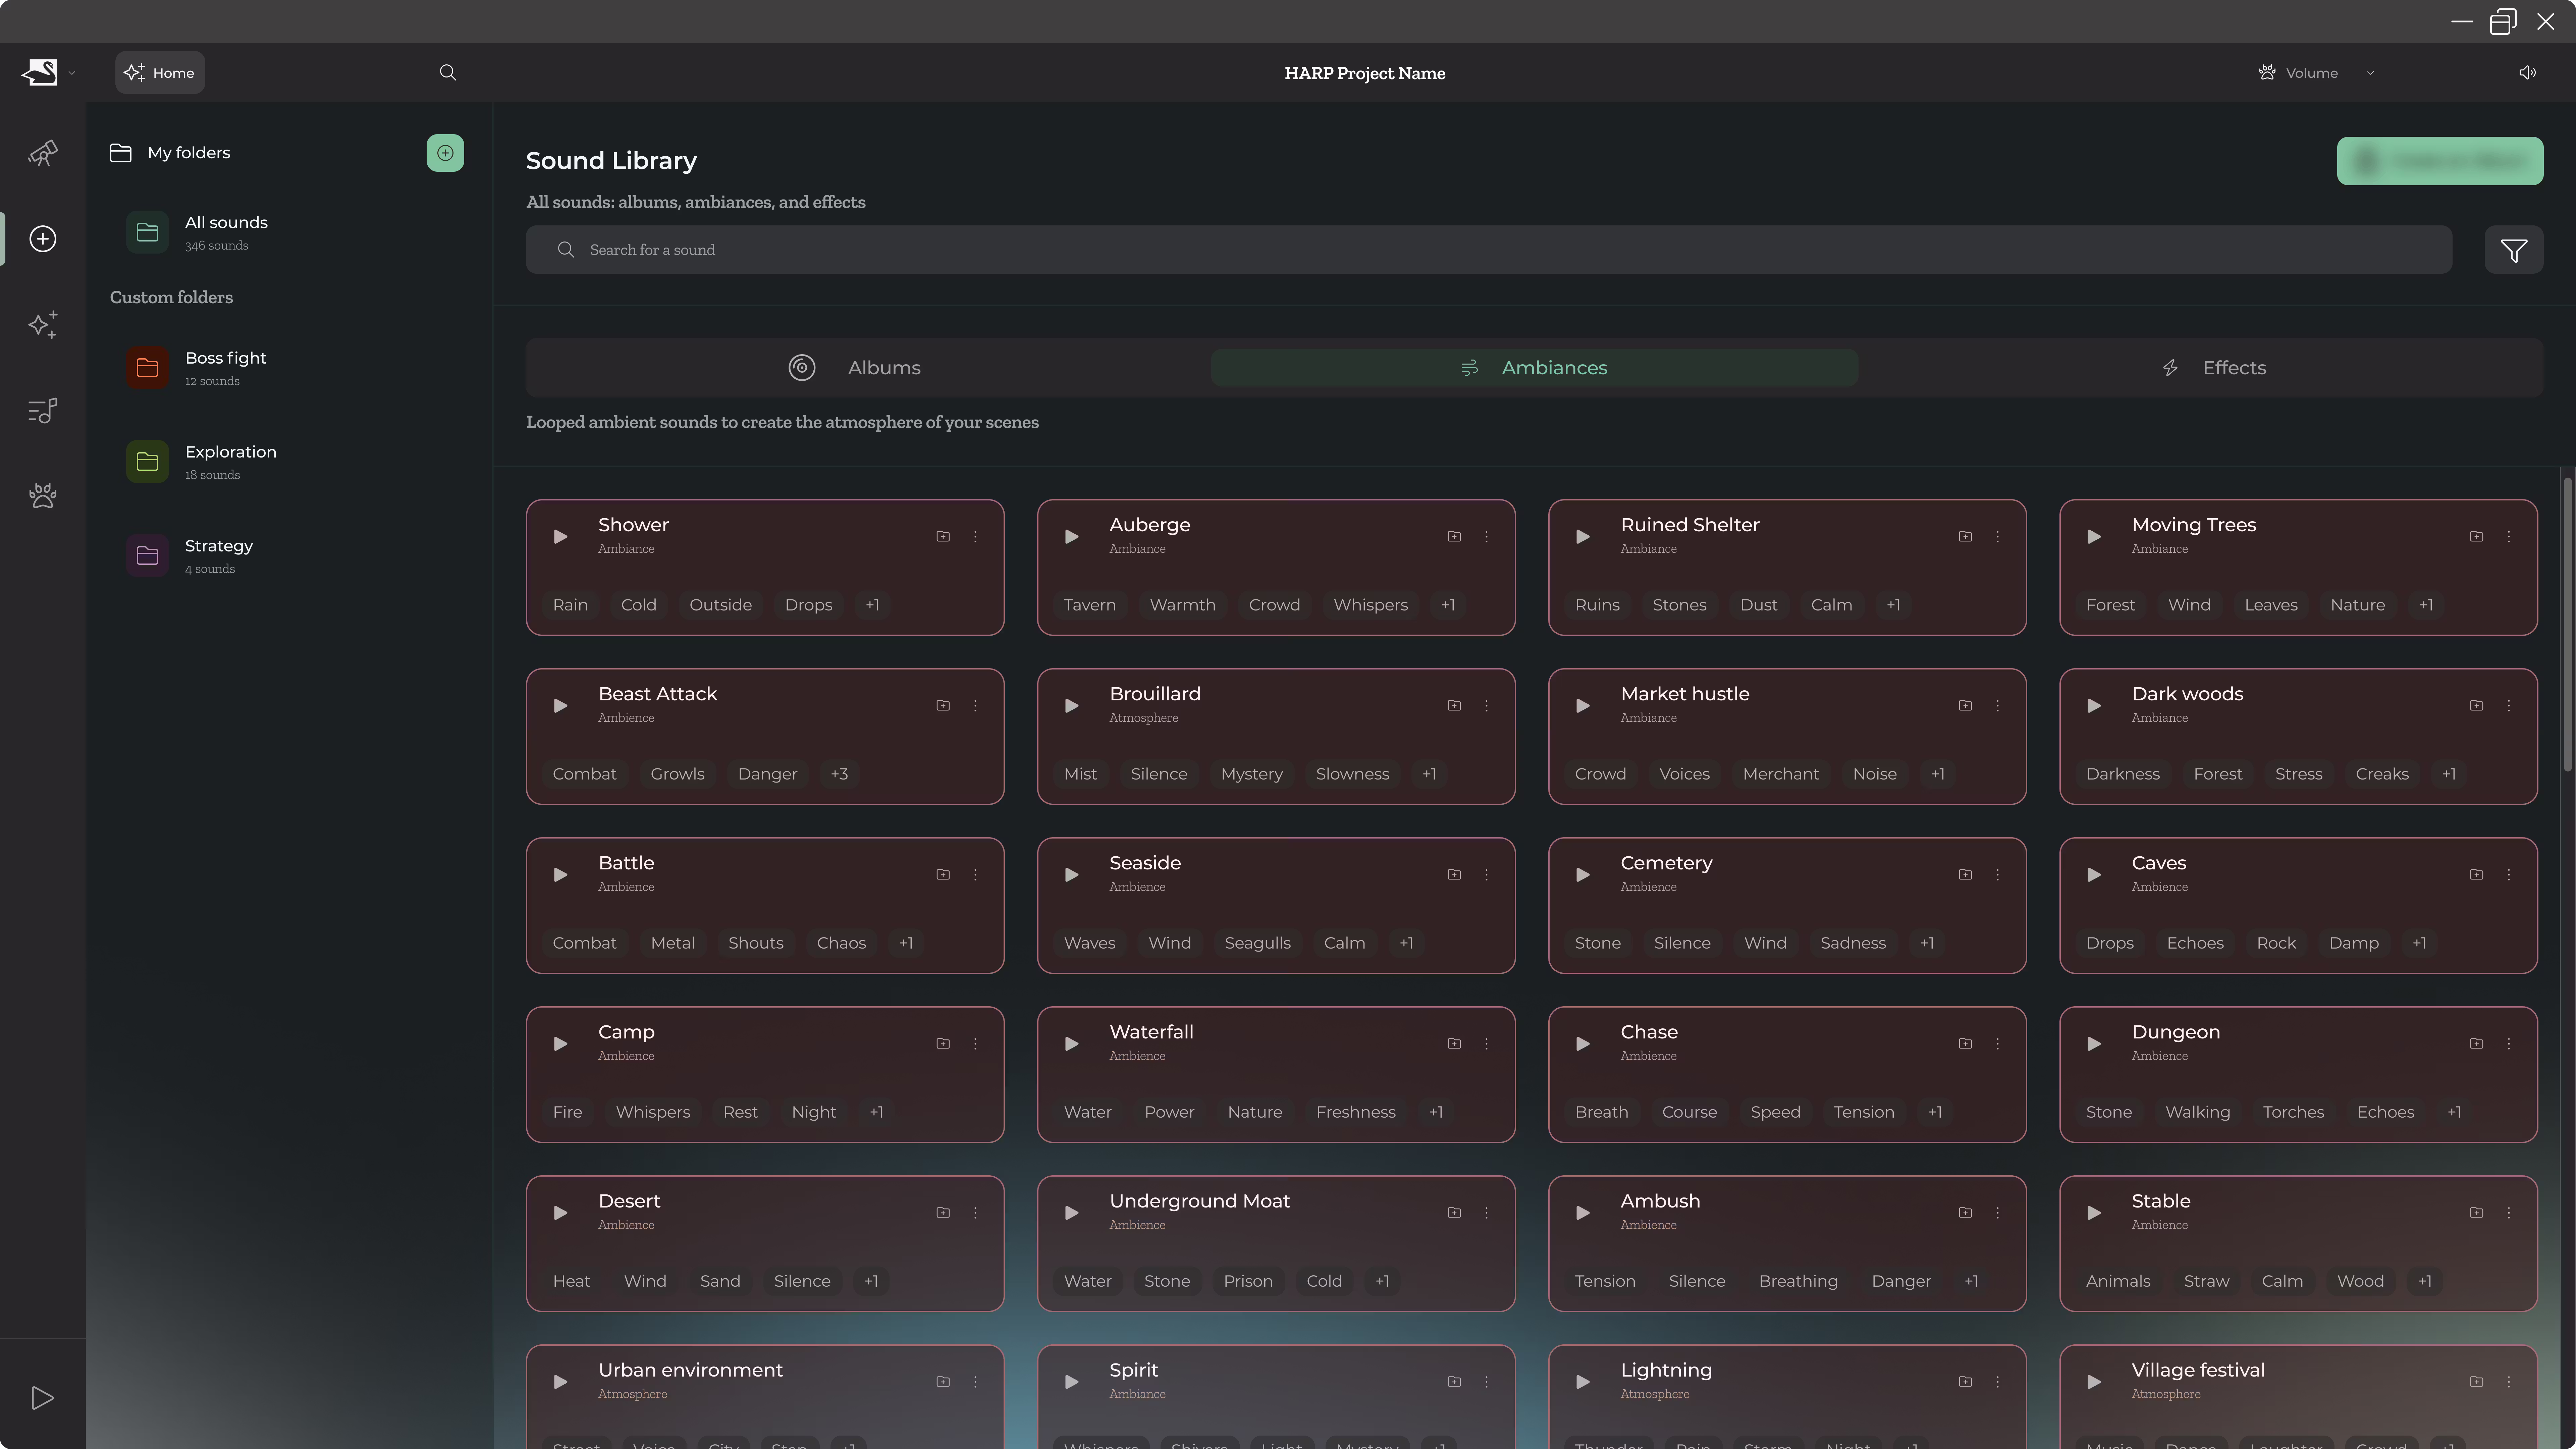Play the Auberge ambiance
The width and height of the screenshot is (2576, 1449).
coord(1071,537)
